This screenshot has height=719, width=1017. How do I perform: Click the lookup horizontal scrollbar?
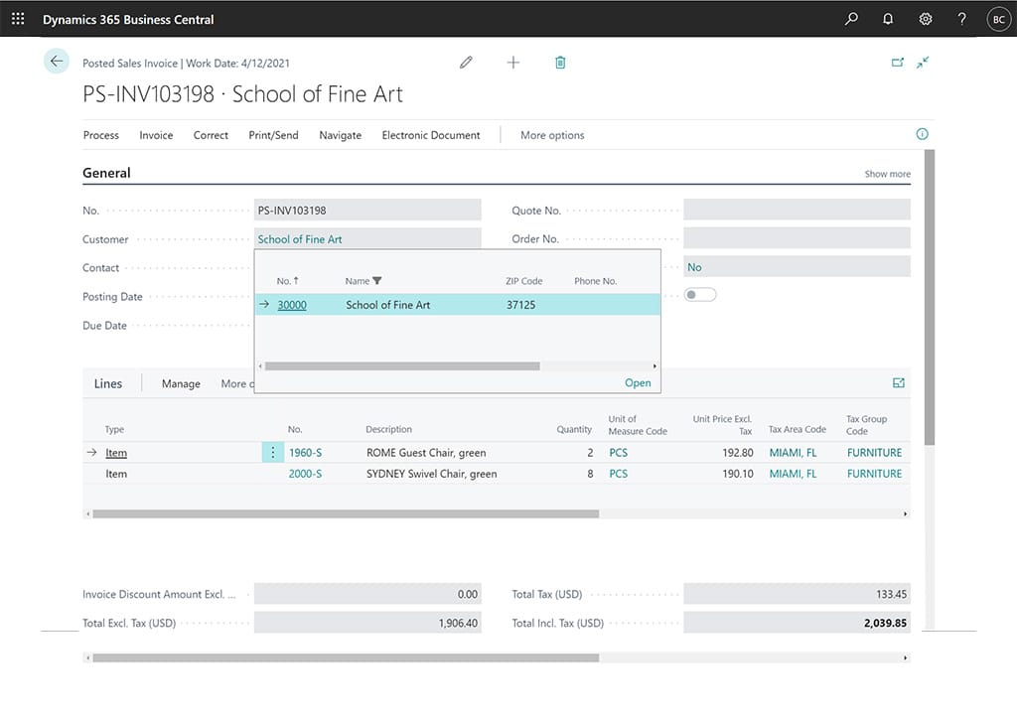pyautogui.click(x=402, y=366)
